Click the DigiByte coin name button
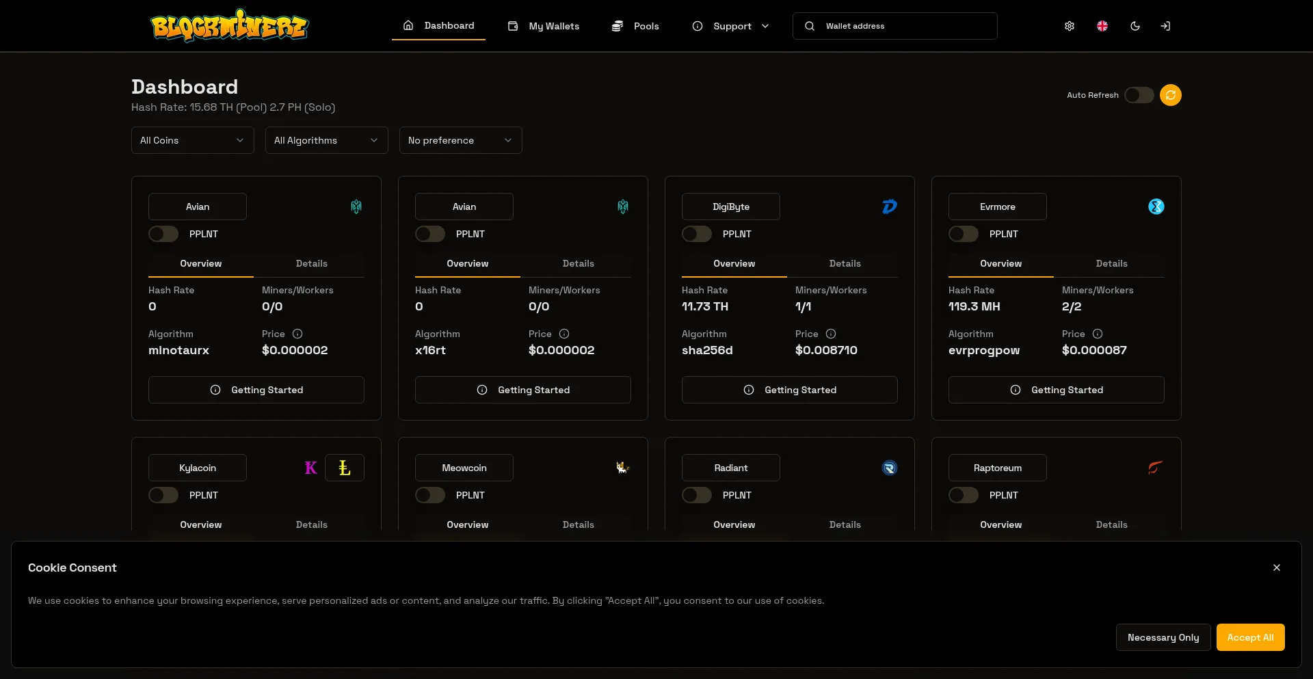This screenshot has width=1313, height=679. pos(731,207)
